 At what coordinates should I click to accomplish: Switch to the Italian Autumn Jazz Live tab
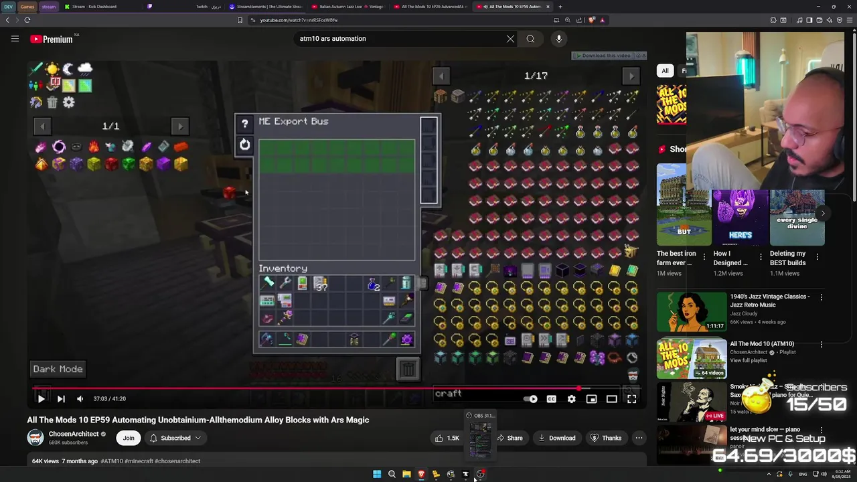click(348, 7)
